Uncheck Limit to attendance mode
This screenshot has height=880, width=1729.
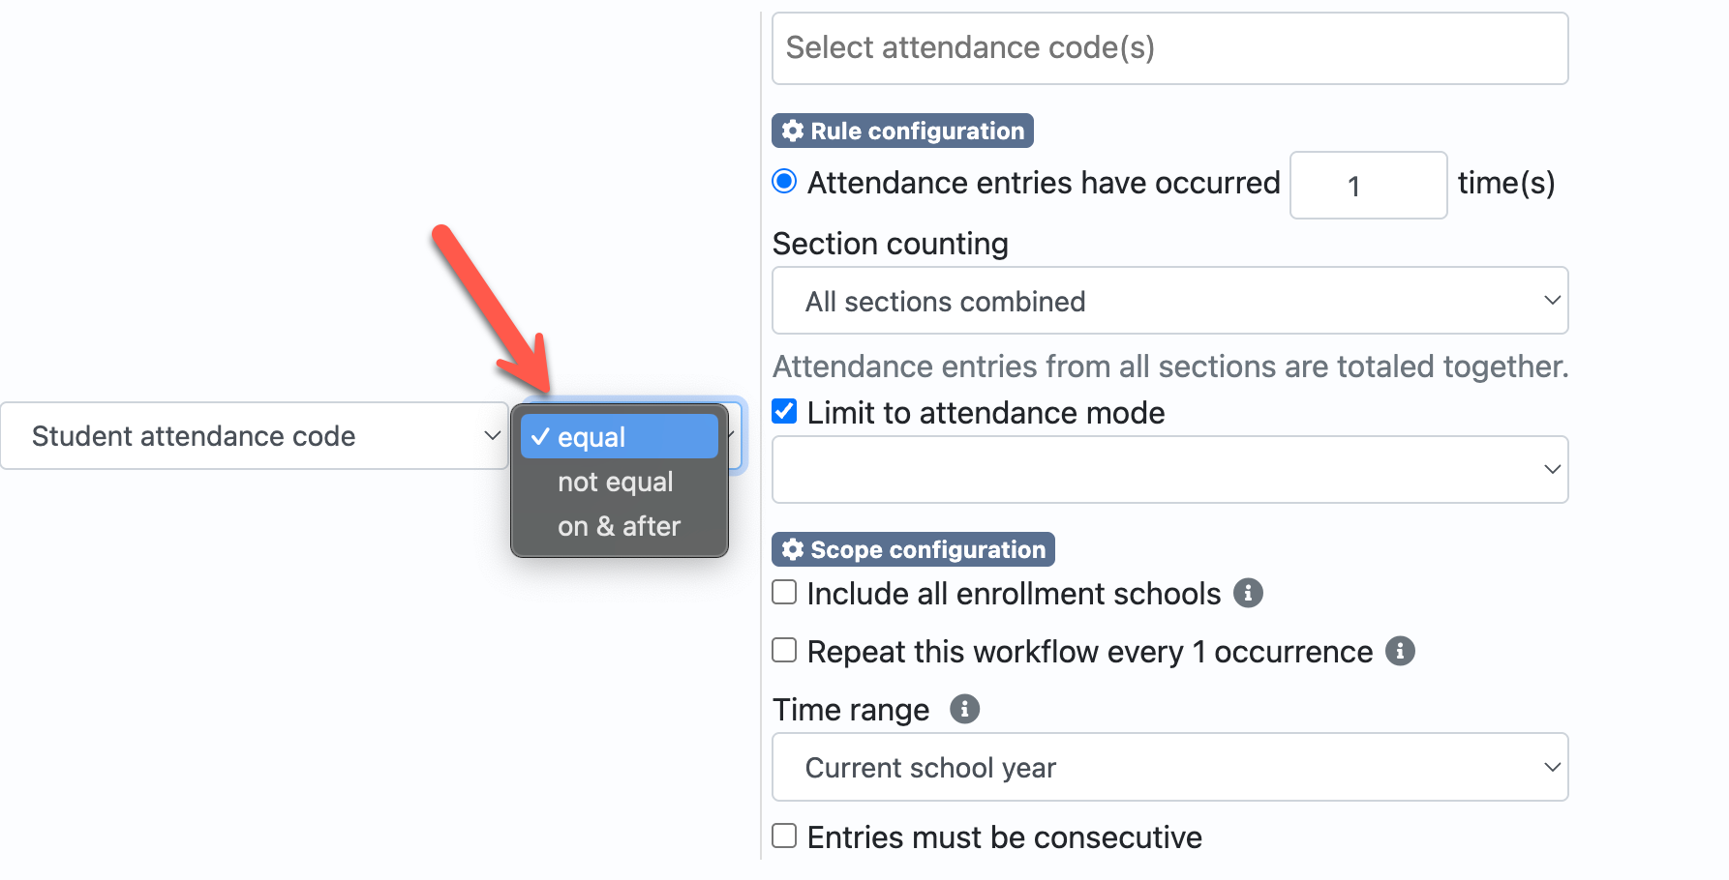click(x=784, y=411)
